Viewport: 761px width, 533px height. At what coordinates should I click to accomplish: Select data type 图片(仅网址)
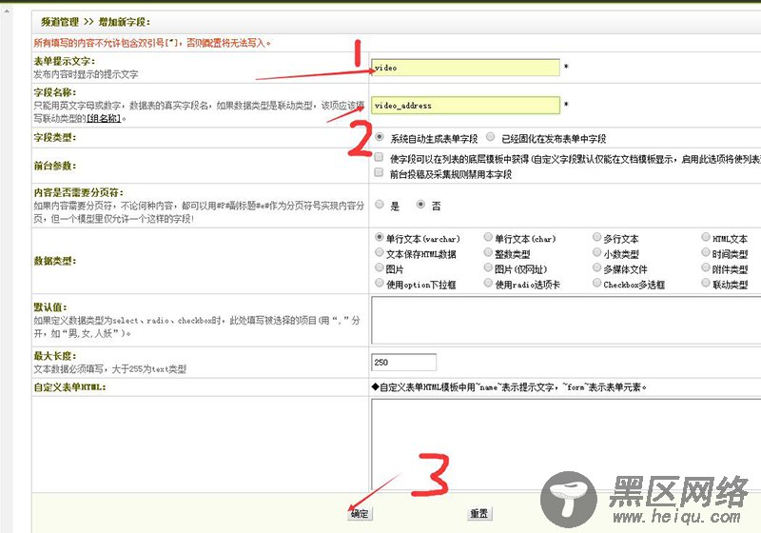point(488,267)
